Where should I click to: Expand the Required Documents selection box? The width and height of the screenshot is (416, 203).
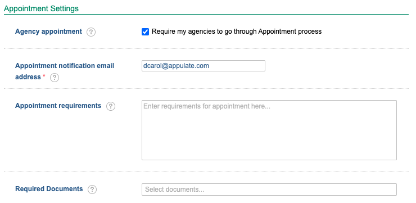click(269, 190)
